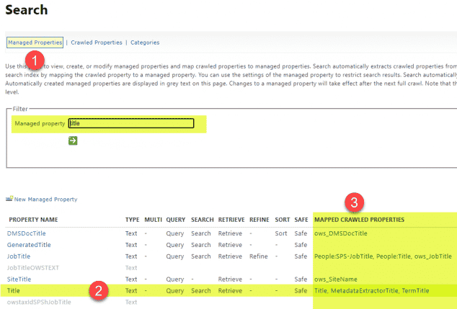
Task: Select the greyed JobTitleOWSTEXT property
Action: pyautogui.click(x=33, y=268)
